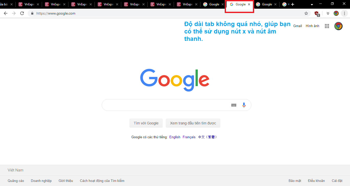The width and height of the screenshot is (350, 186).
Task: Open the Bảo mật footer link
Action: [x=295, y=181]
